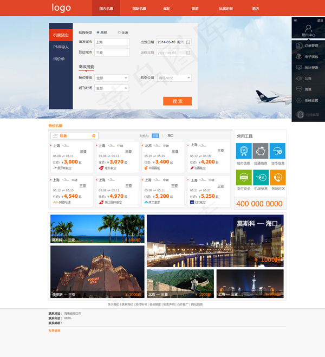Click the 公告 speaker icon

(299, 79)
